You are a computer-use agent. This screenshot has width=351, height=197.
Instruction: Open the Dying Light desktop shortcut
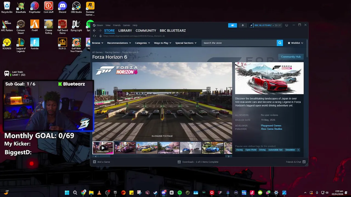click(x=76, y=26)
